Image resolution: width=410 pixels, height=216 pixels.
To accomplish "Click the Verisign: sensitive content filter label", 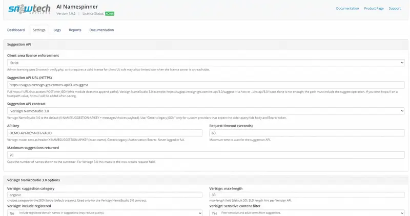I will pos(235,206).
